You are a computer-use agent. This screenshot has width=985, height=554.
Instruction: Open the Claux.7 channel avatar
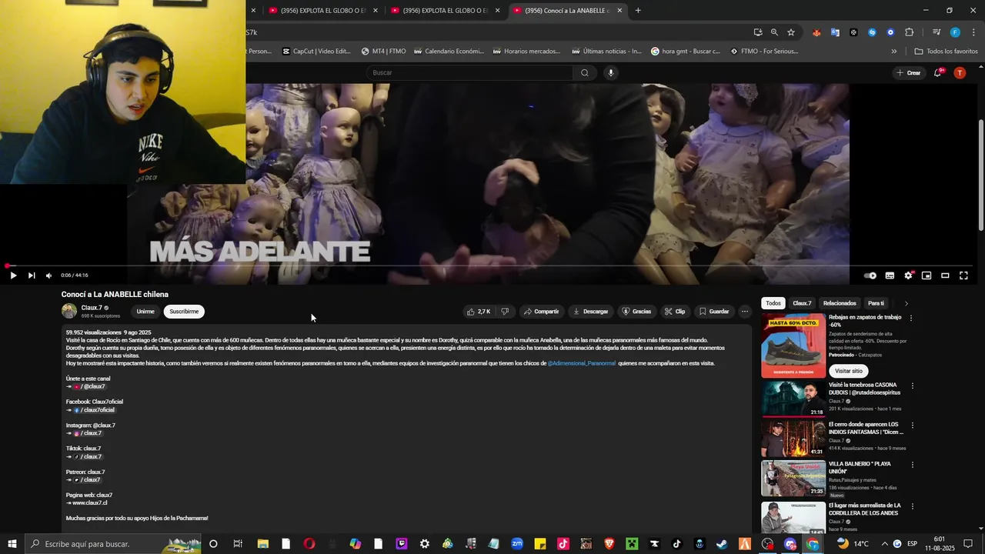[69, 312]
